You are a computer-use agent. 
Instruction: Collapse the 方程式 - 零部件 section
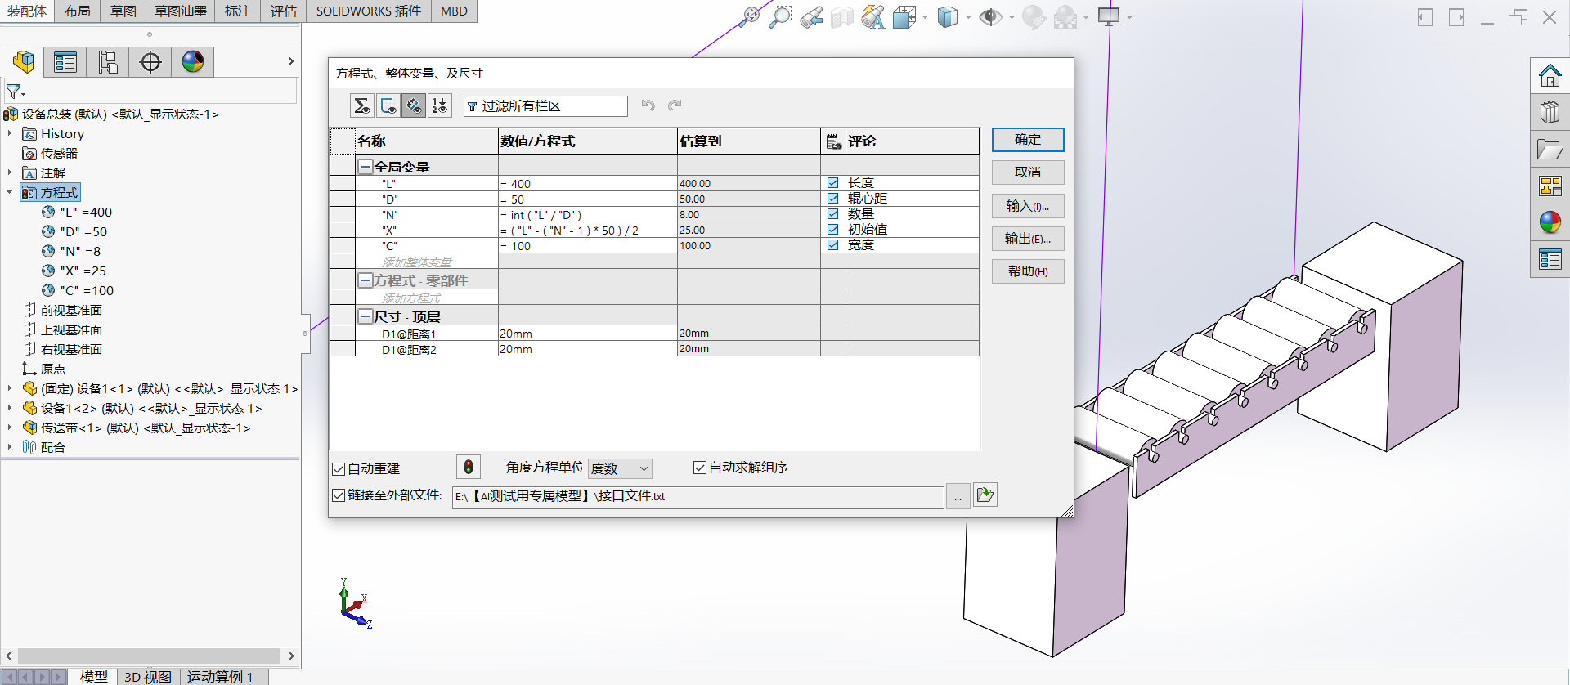click(366, 280)
